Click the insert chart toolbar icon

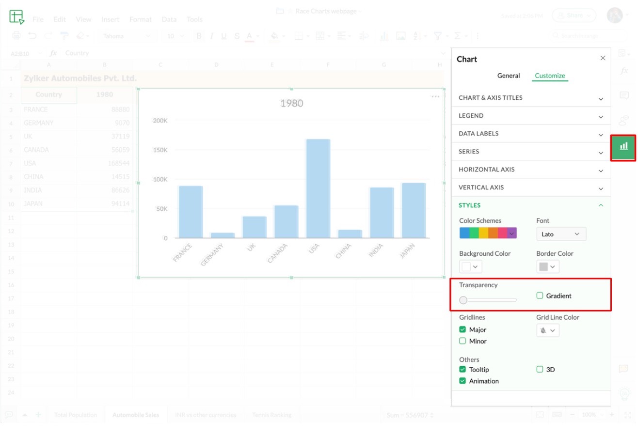[x=384, y=36]
